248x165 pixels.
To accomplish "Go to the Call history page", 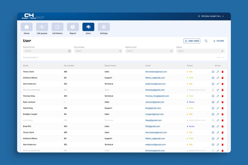I will 57,27.
